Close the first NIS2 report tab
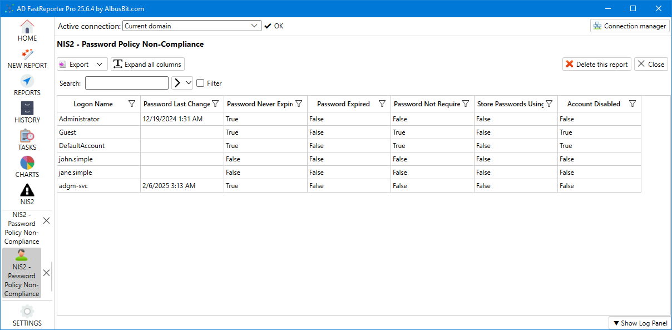 click(x=47, y=220)
